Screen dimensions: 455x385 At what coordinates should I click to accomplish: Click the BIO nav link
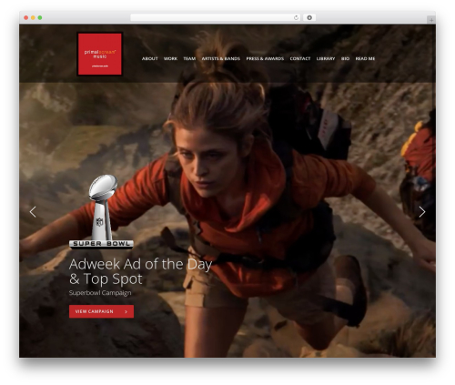point(345,58)
